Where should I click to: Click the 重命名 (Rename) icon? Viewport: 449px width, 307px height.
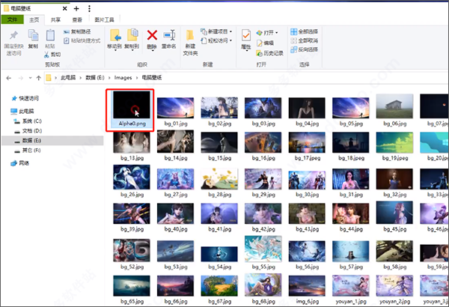[169, 35]
